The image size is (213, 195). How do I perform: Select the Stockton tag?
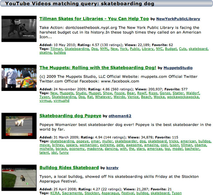tap(92, 193)
